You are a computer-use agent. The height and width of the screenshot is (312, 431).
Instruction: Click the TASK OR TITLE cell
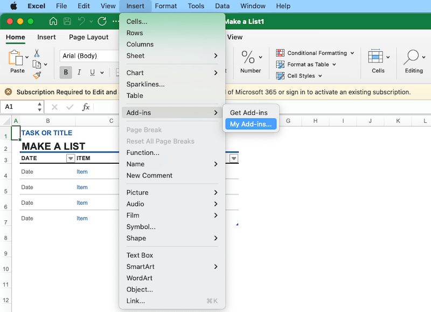[x=47, y=133]
